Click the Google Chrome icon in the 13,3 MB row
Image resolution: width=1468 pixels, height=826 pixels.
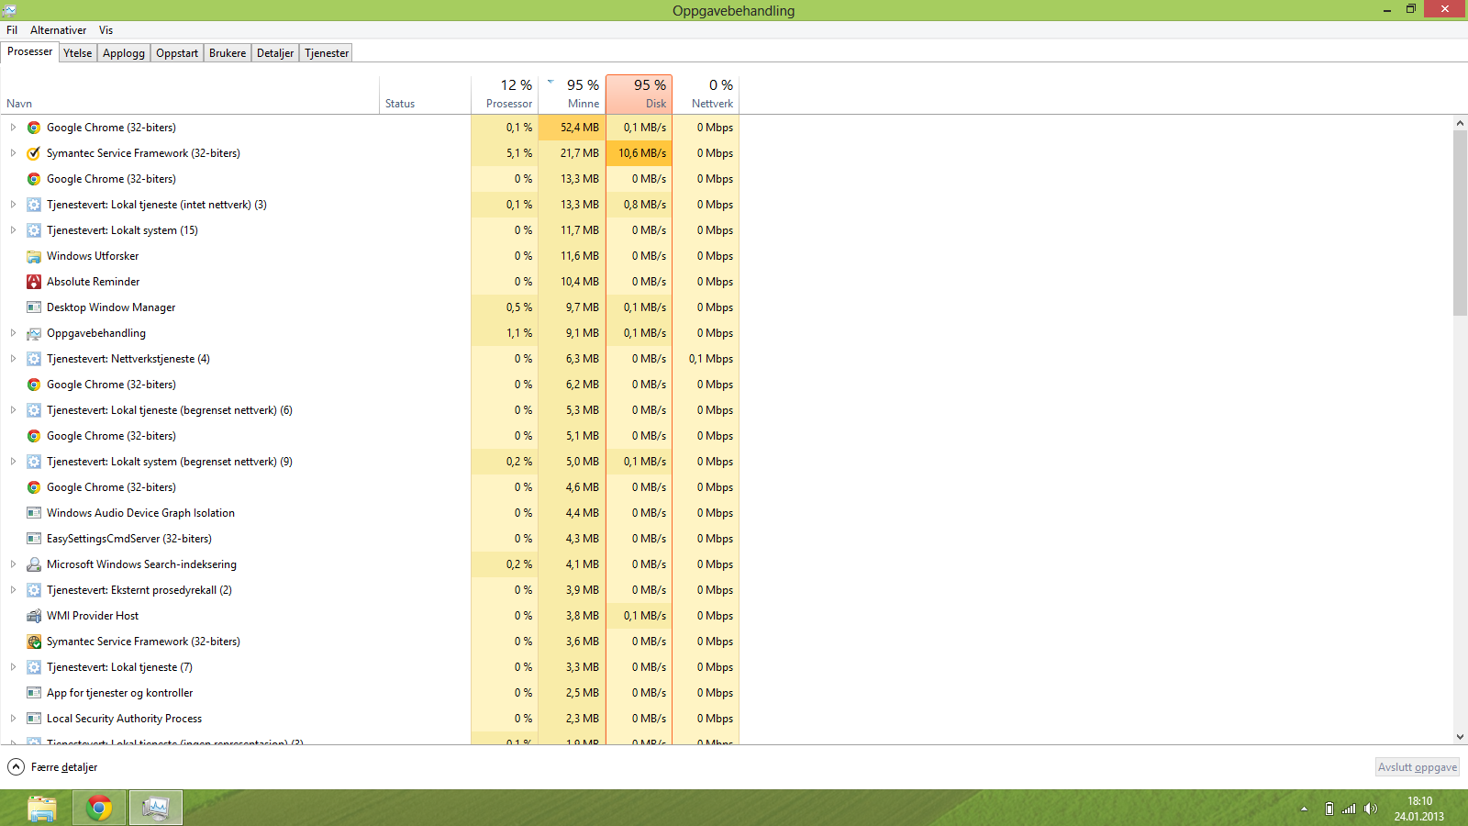34,179
